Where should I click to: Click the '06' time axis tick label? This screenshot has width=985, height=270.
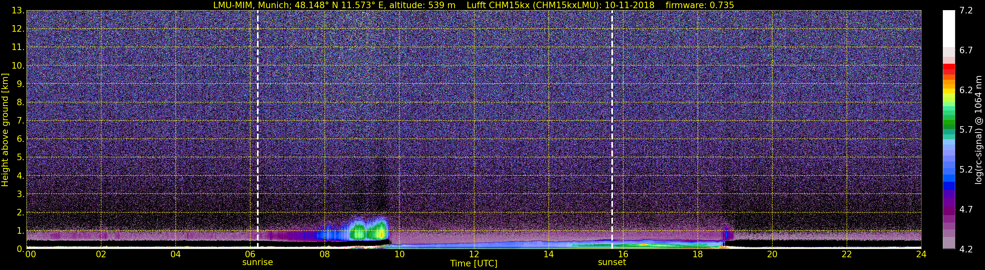(250, 255)
